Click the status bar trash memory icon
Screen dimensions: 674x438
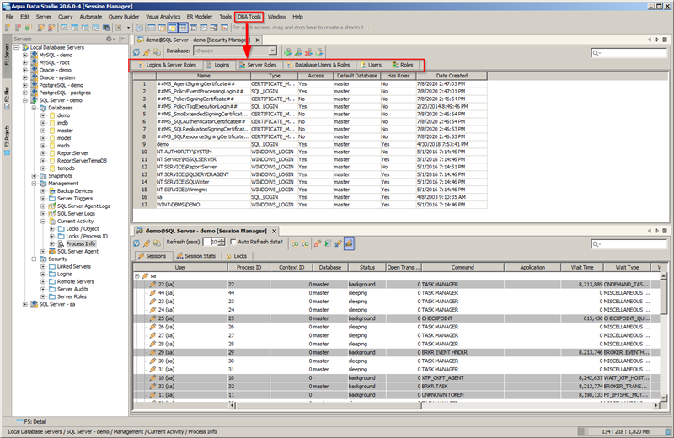pyautogui.click(x=667, y=431)
